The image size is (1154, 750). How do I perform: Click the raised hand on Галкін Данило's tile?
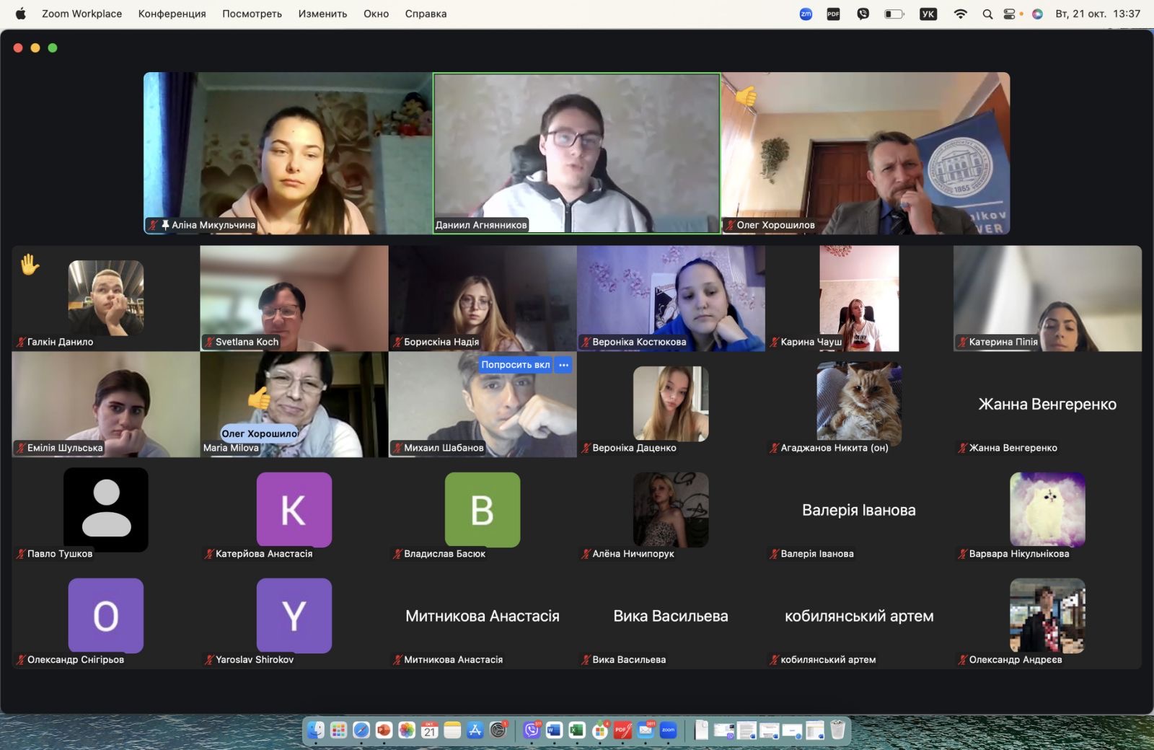coord(30,265)
